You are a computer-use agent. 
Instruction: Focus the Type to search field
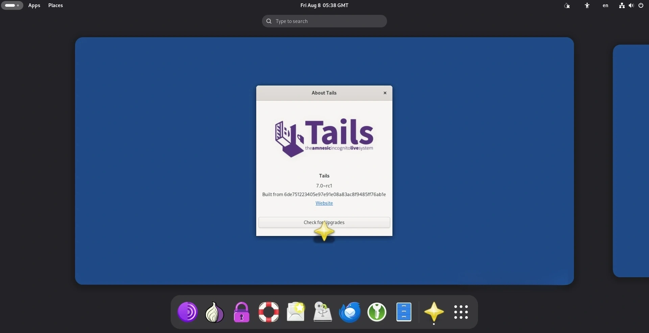tap(324, 21)
